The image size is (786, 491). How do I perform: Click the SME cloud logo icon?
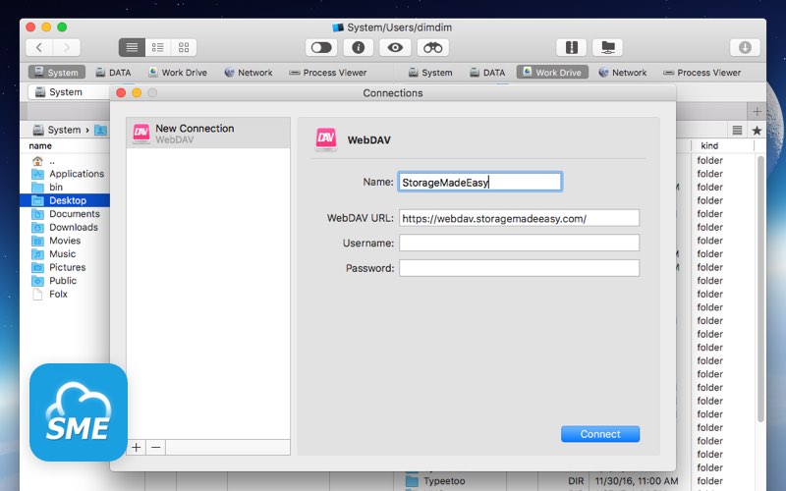[x=79, y=412]
